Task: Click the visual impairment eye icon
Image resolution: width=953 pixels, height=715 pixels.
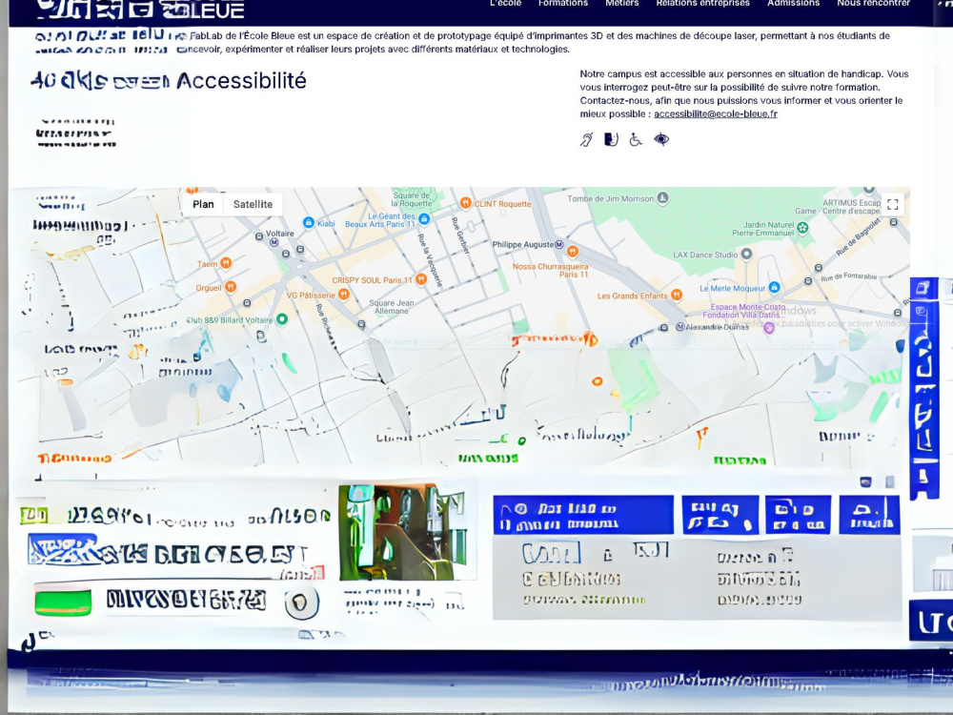Action: pyautogui.click(x=661, y=140)
